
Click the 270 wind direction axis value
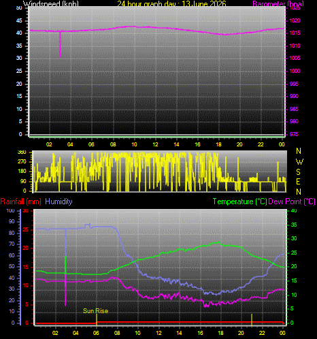(x=22, y=161)
